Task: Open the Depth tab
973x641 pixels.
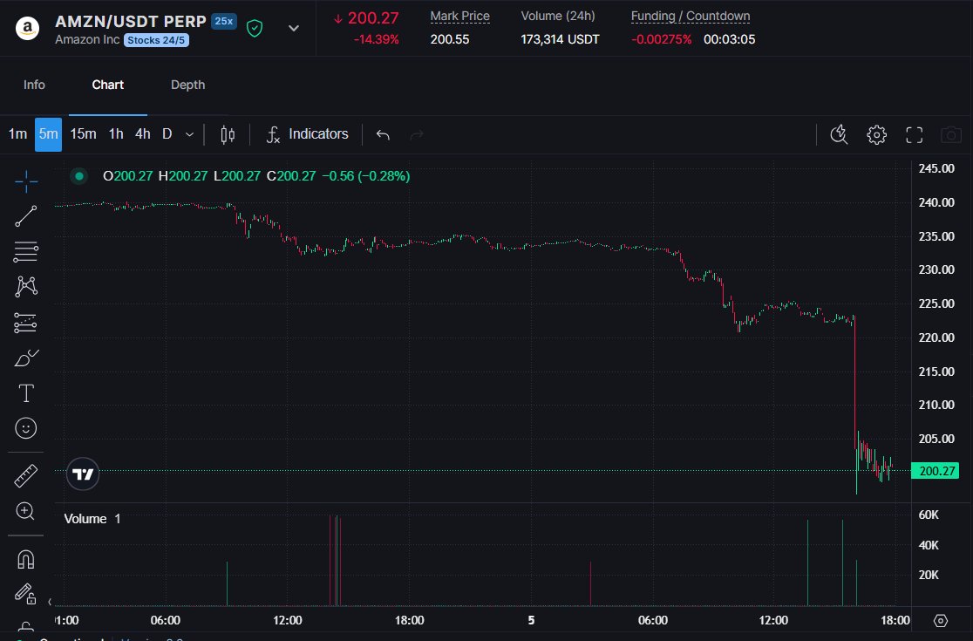Action: (188, 85)
